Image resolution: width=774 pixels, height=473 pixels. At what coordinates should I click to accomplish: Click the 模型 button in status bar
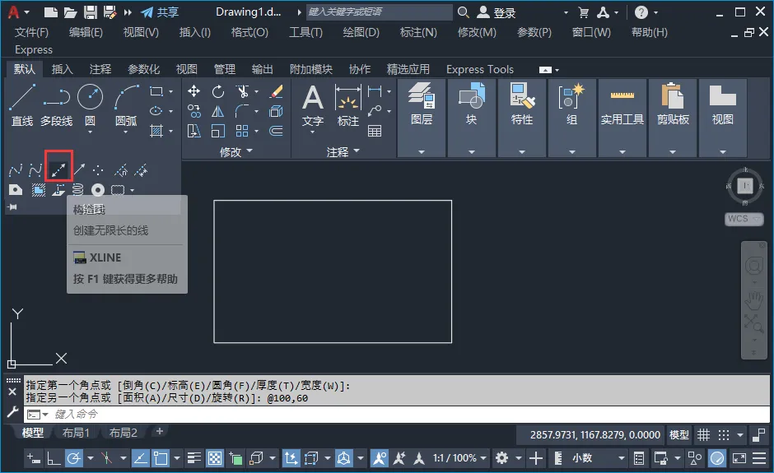click(x=678, y=435)
